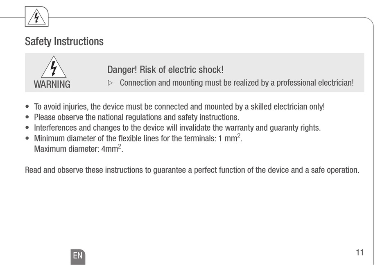Click the electric shock icon in page header
This screenshot has height=265, width=389.
37,17
